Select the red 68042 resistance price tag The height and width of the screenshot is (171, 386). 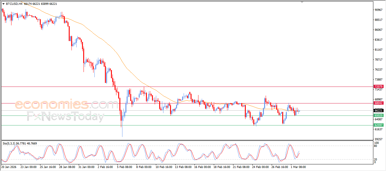(378, 103)
